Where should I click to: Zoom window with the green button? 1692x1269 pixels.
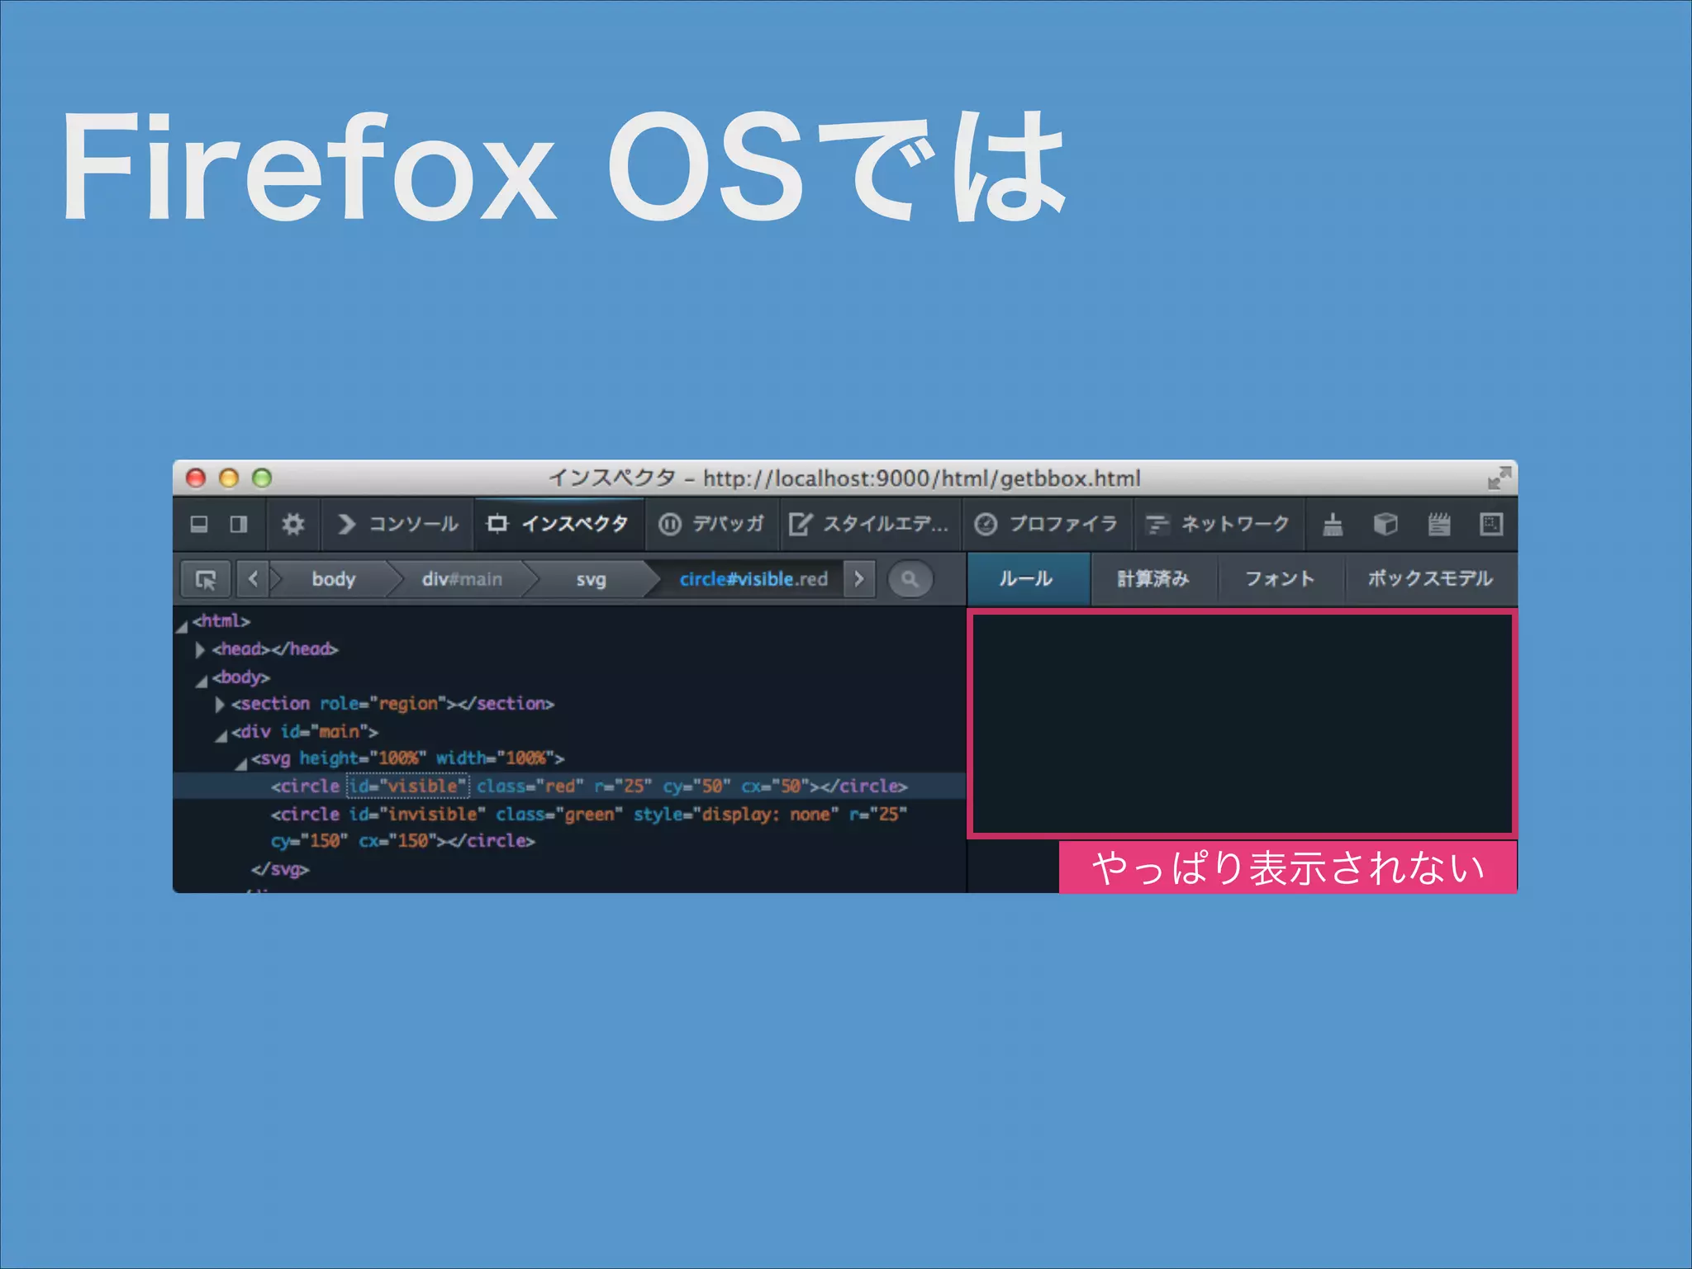pyautogui.click(x=262, y=478)
